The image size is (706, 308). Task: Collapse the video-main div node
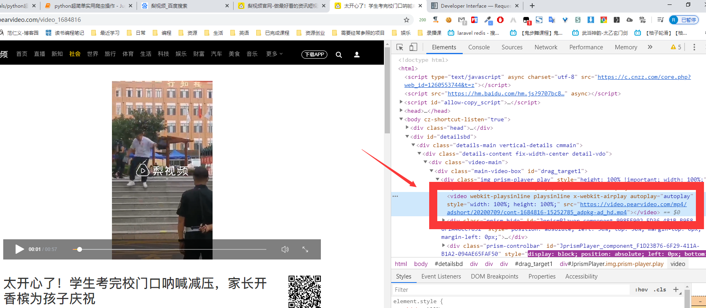[x=426, y=162]
